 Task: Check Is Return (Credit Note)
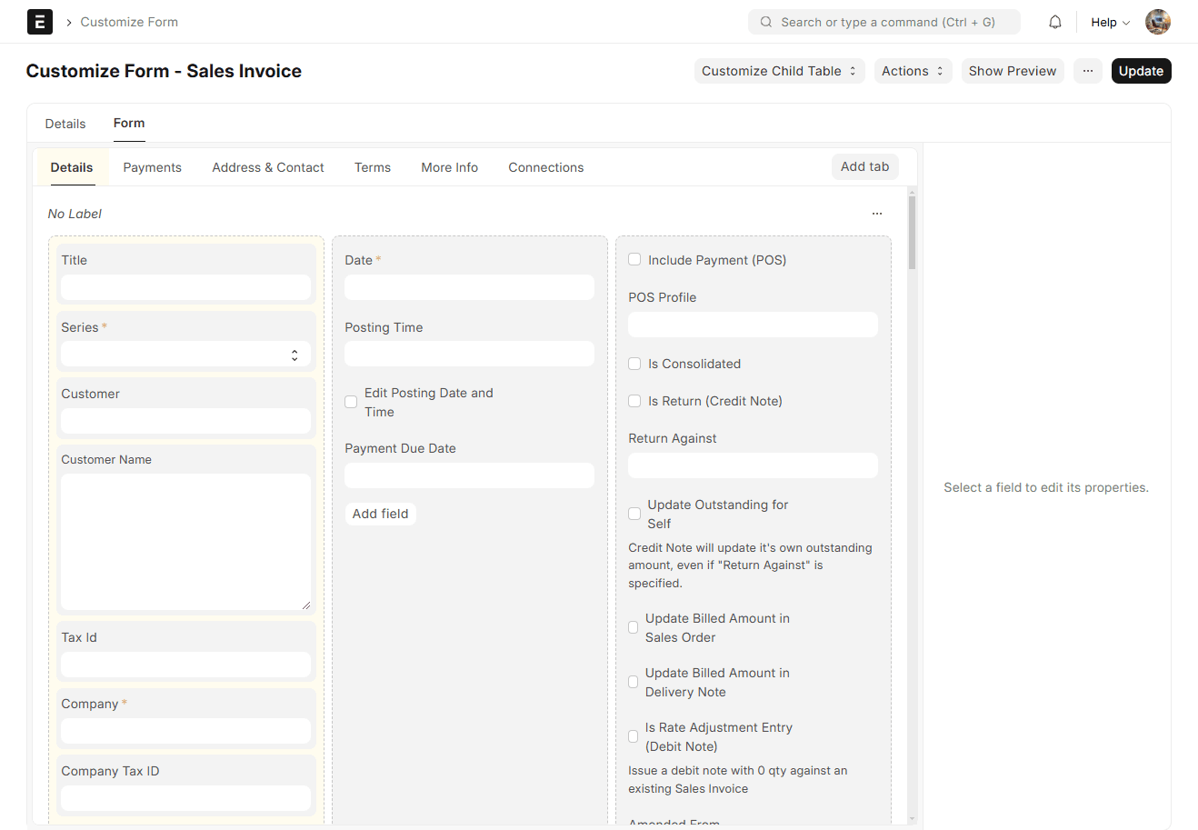[x=634, y=401]
